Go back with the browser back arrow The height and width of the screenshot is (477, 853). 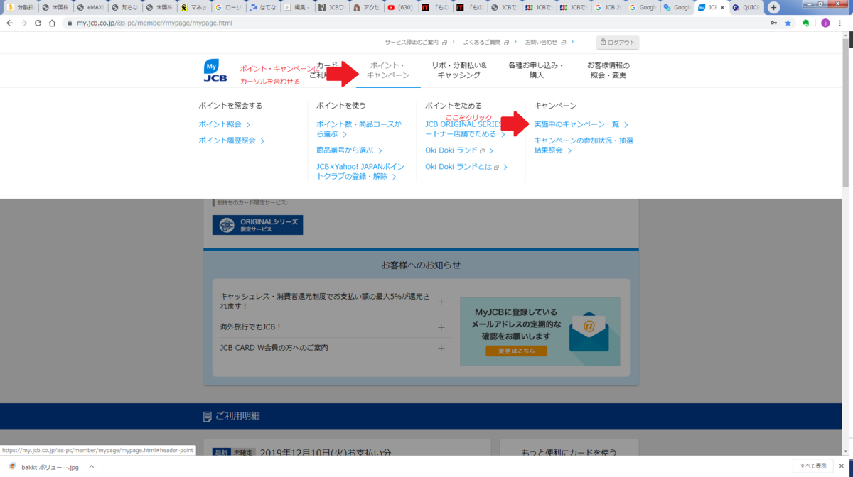(9, 23)
